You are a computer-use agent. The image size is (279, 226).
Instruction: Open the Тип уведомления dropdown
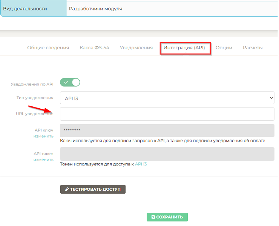[167, 98]
